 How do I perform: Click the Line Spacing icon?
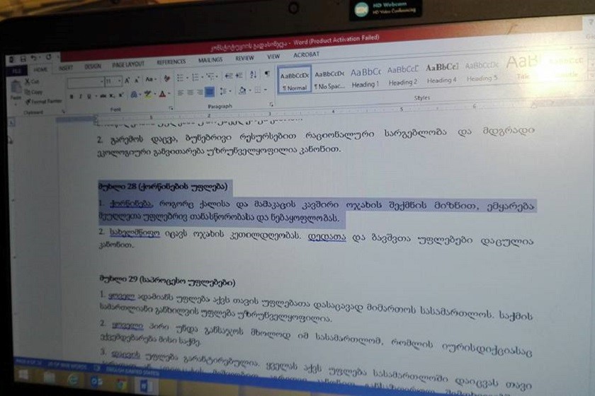223,91
